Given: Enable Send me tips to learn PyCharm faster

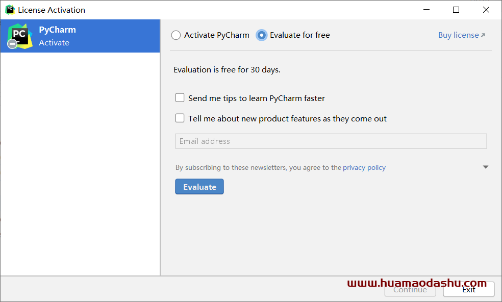Looking at the screenshot, I should [x=180, y=97].
